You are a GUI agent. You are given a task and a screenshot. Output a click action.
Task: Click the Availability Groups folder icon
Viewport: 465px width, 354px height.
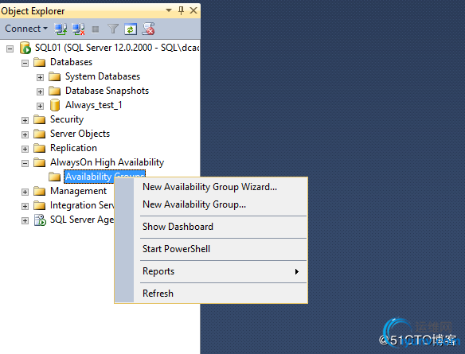[x=55, y=177]
